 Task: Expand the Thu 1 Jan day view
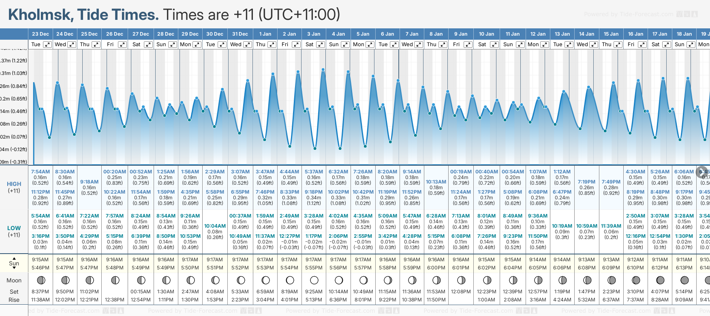(x=272, y=45)
